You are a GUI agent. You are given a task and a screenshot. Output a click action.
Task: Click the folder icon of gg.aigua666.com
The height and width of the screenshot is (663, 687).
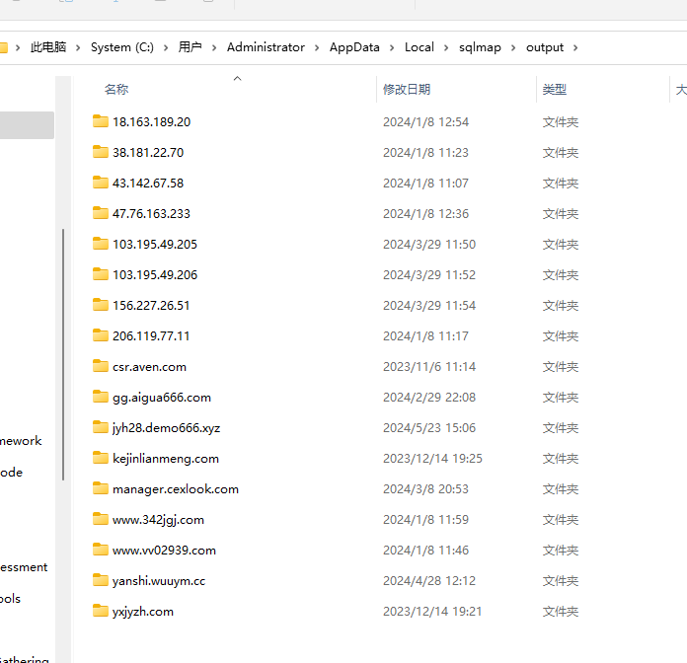pyautogui.click(x=101, y=397)
